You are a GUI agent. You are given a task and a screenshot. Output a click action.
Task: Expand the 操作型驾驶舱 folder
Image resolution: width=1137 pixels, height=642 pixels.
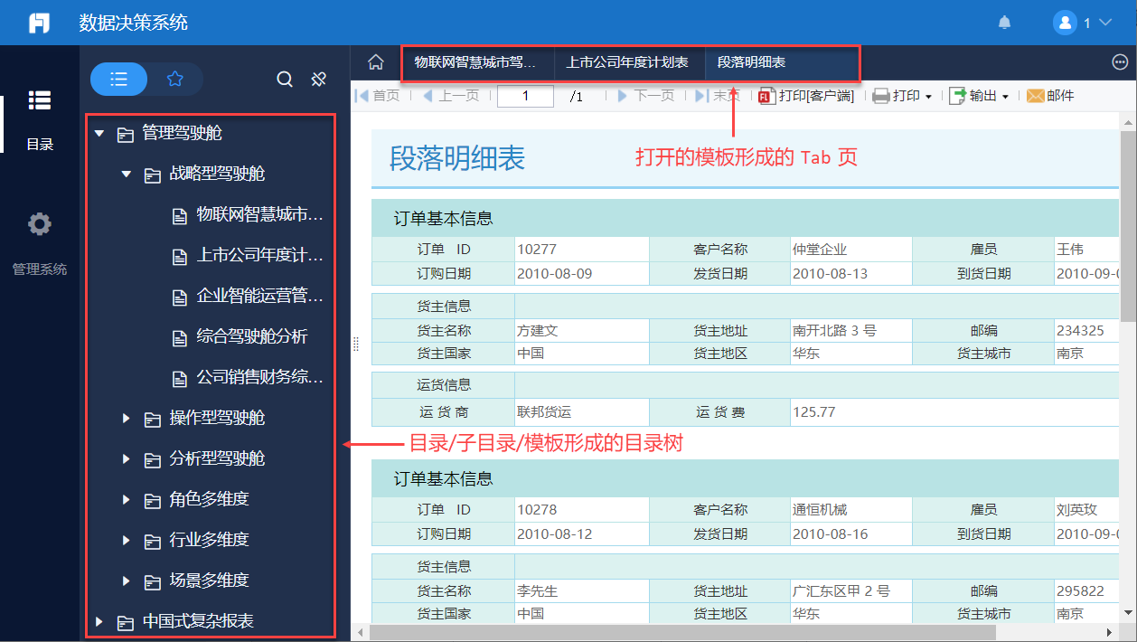[x=127, y=418]
